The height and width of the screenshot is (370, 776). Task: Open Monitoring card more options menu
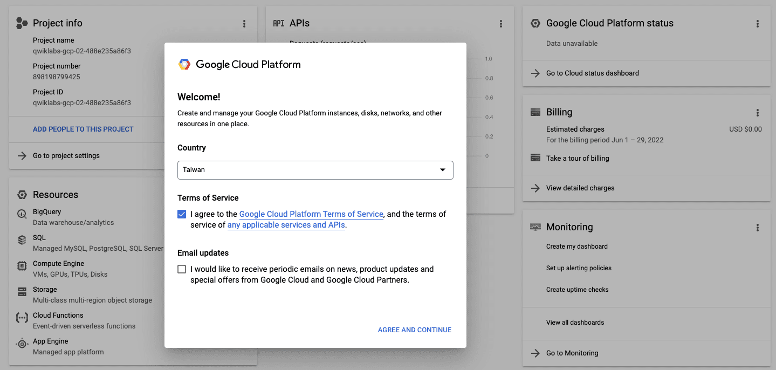[x=758, y=228]
